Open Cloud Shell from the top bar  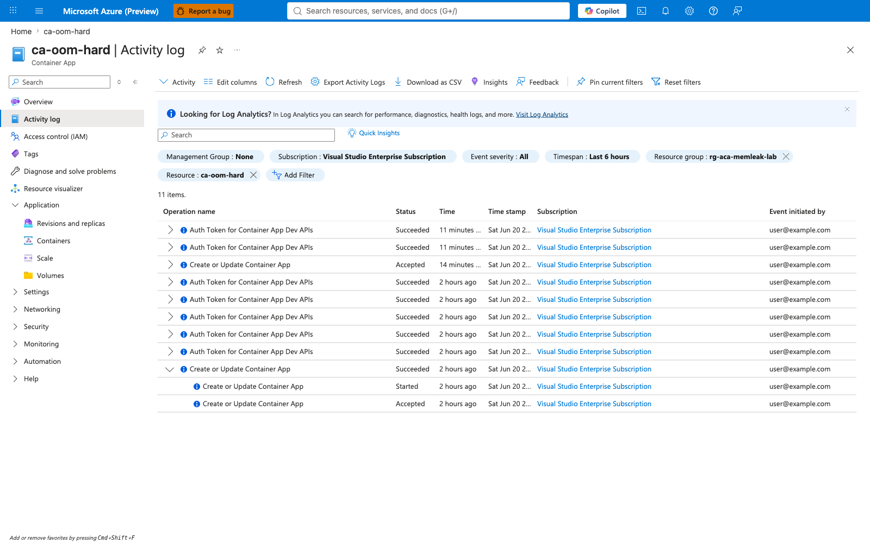tap(642, 11)
